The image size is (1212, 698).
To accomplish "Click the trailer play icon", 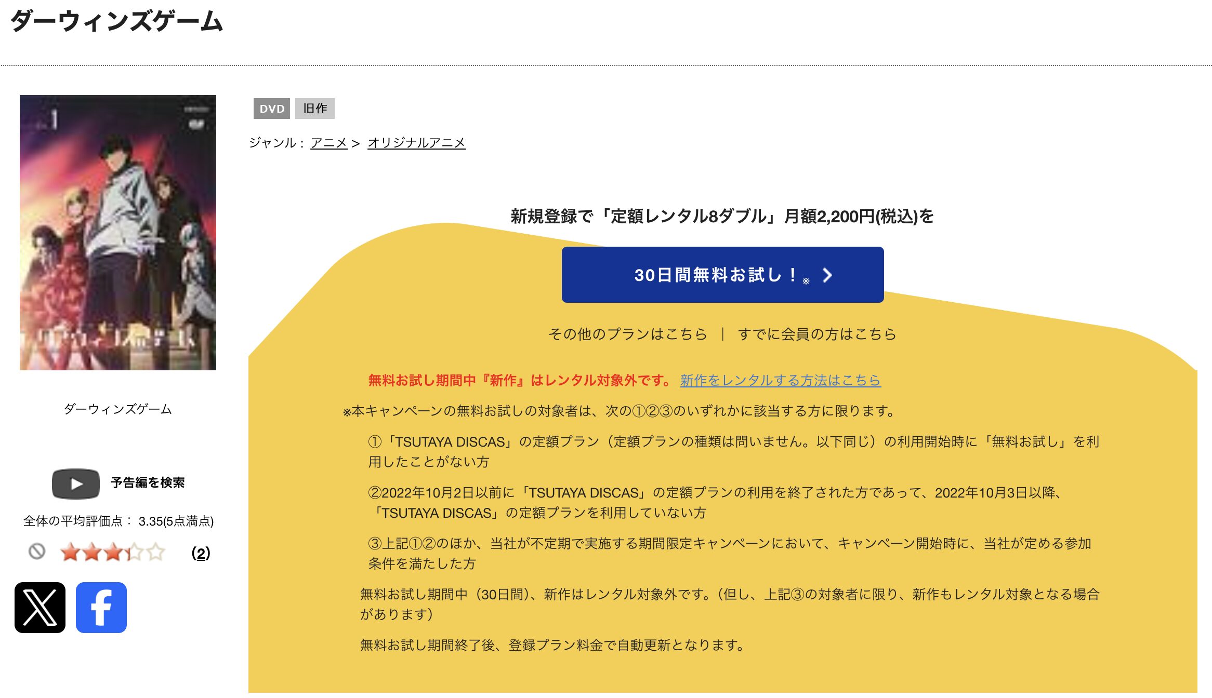I will point(76,484).
